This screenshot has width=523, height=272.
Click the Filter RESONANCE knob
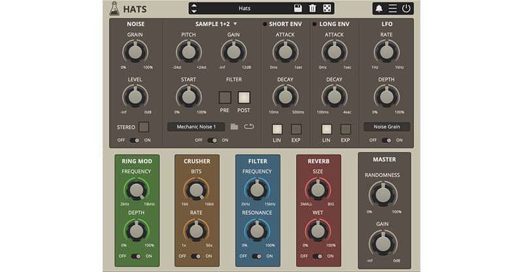(257, 231)
